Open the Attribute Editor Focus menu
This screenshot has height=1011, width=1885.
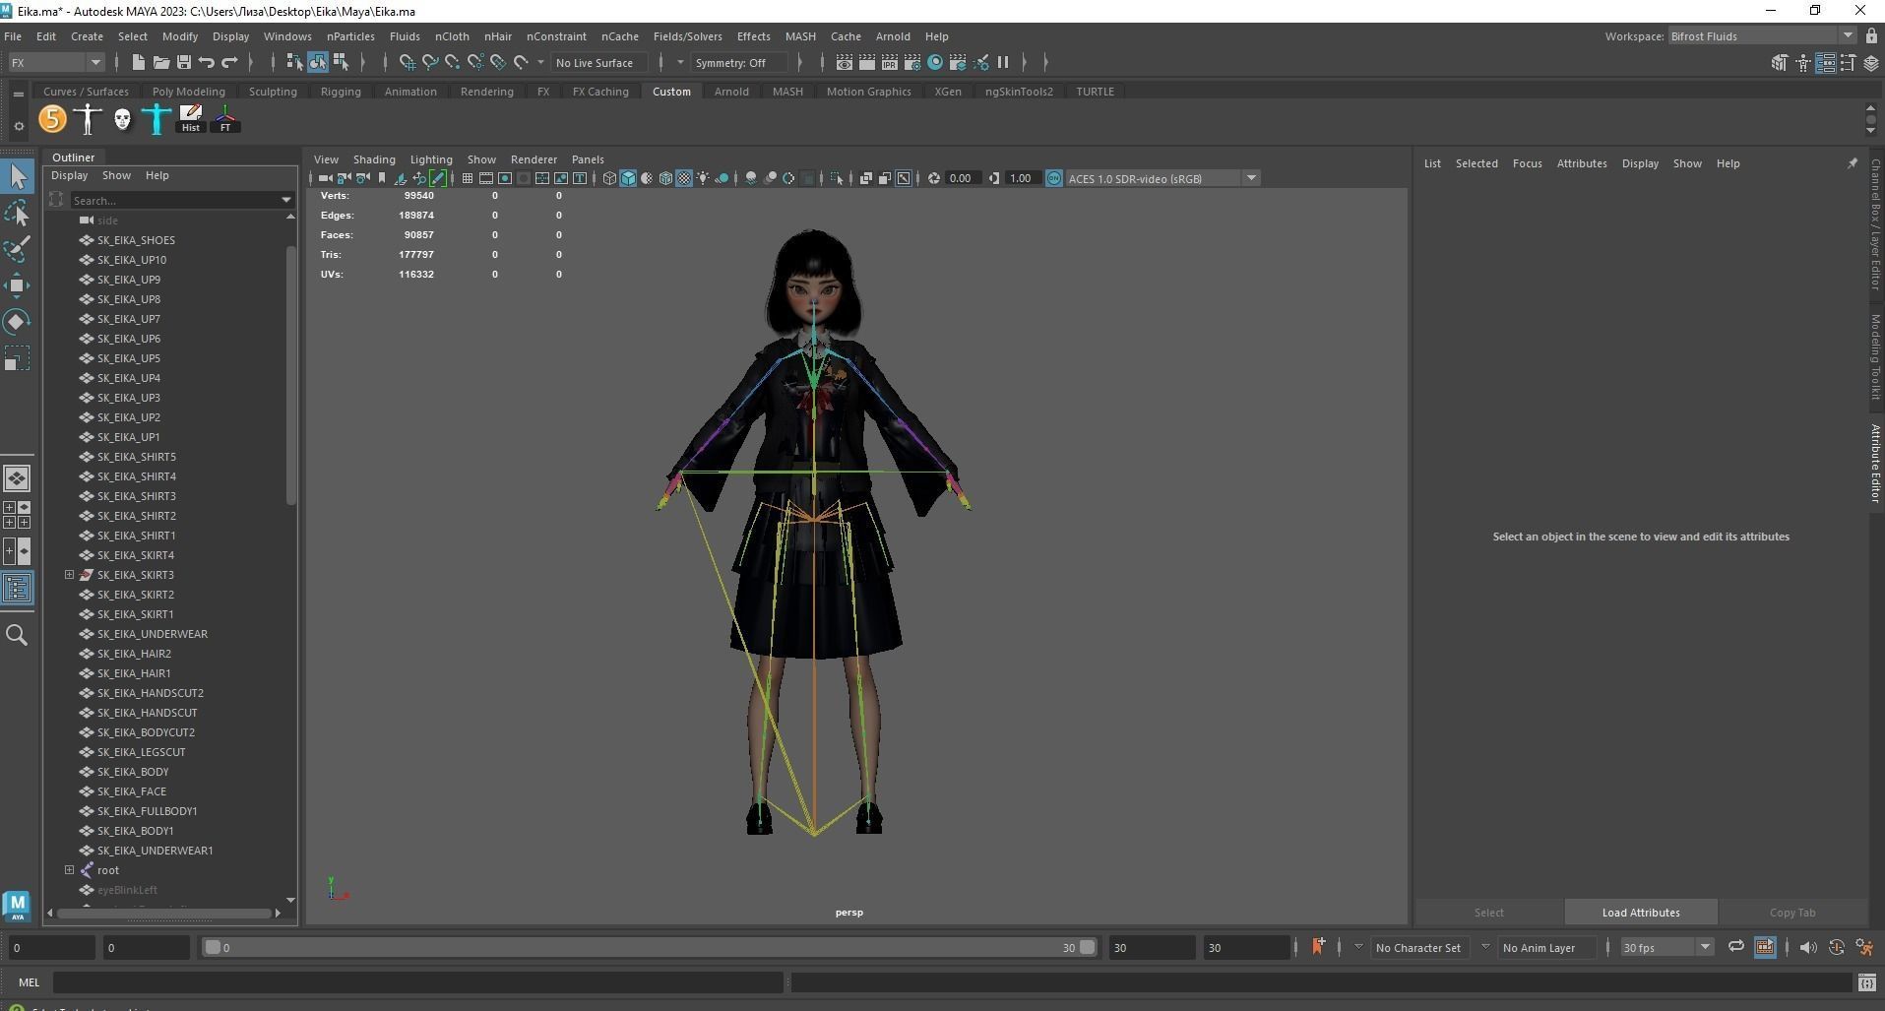[x=1527, y=163]
